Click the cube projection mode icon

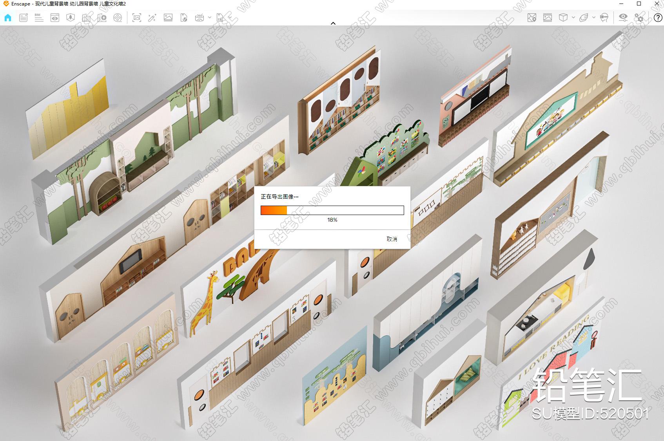(x=563, y=18)
